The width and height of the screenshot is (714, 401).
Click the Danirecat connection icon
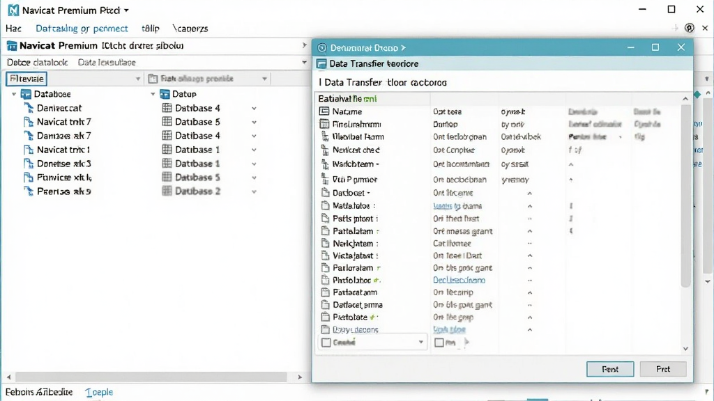coord(28,108)
